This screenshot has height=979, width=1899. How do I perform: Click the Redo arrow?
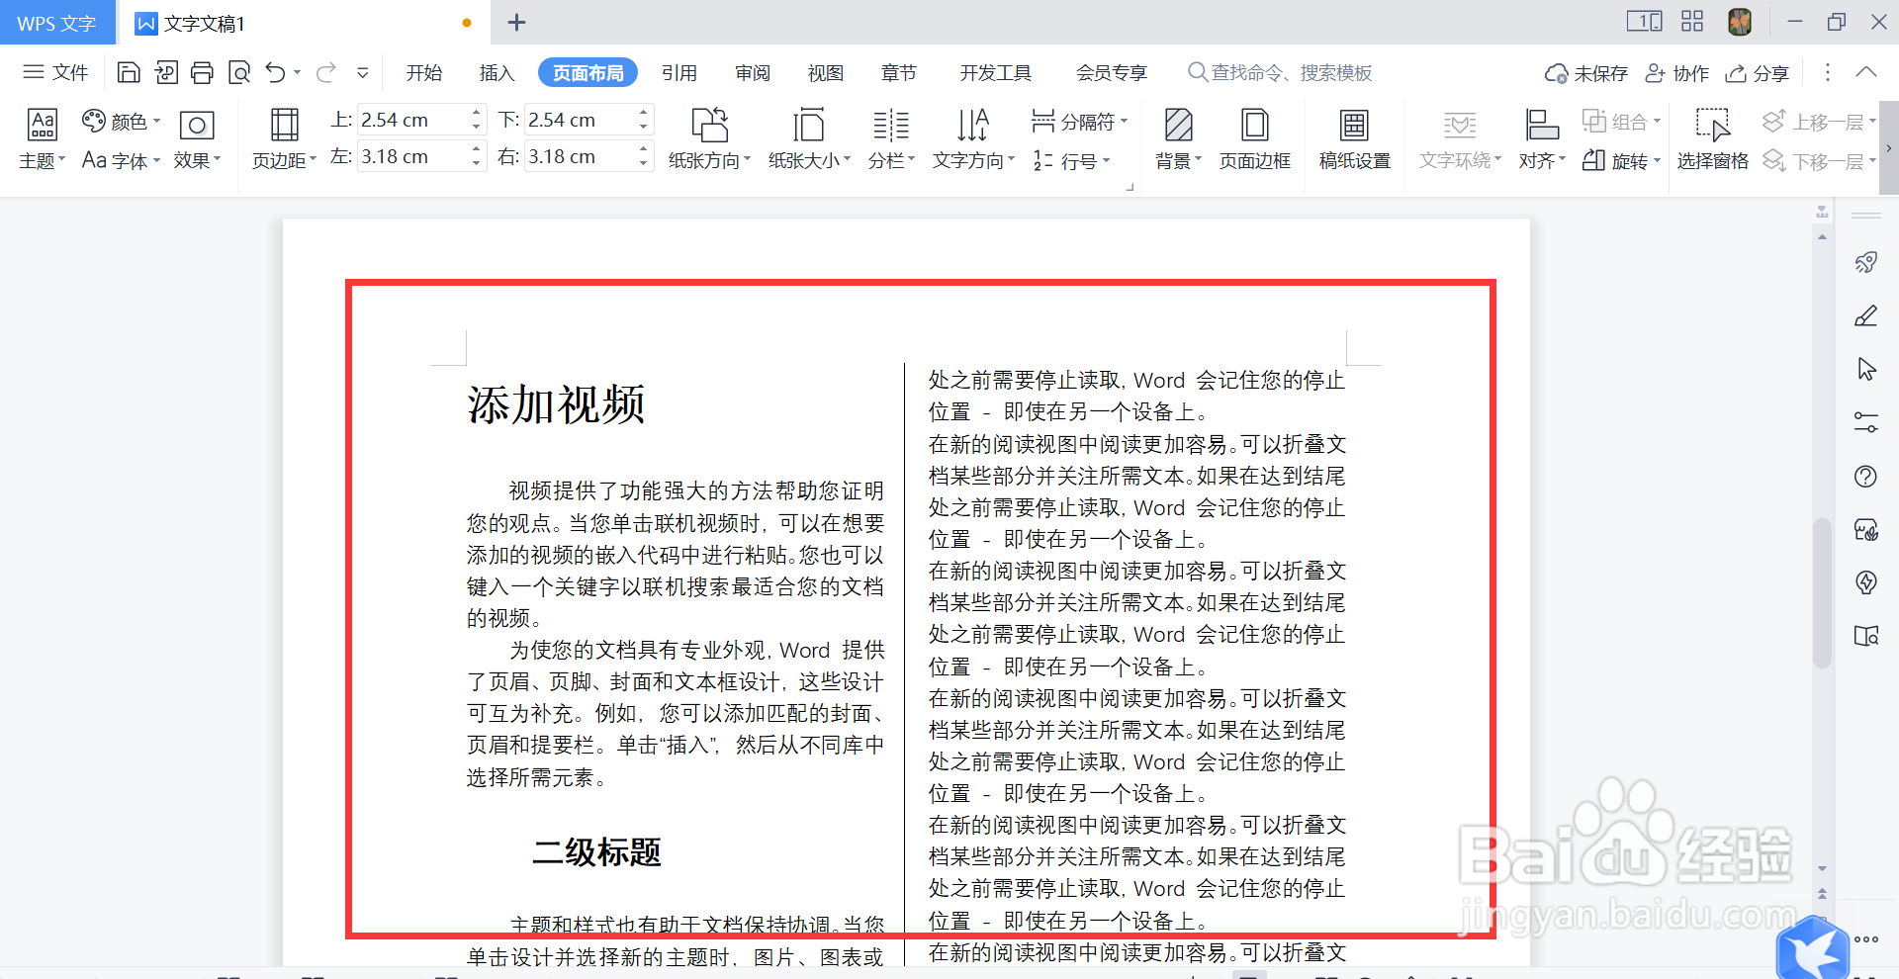pyautogui.click(x=325, y=72)
